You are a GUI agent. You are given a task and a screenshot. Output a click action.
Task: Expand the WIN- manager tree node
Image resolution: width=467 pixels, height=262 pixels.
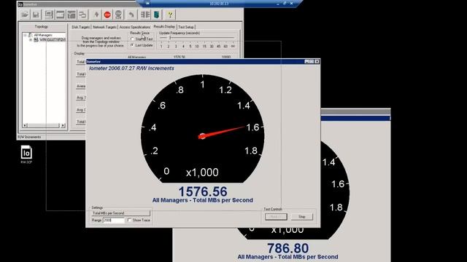pos(31,39)
